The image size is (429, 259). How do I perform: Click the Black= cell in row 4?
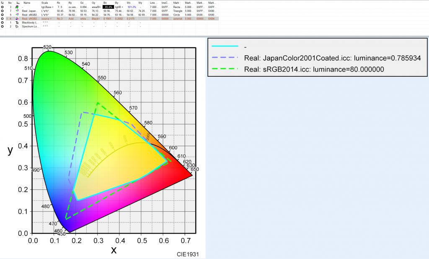(96, 18)
